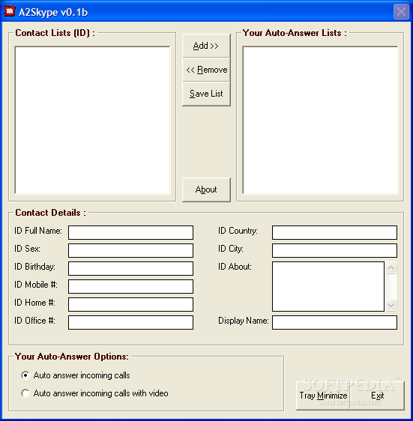Focus the ID Mobile # field
Image resolution: width=413 pixels, height=421 pixels.
point(130,286)
